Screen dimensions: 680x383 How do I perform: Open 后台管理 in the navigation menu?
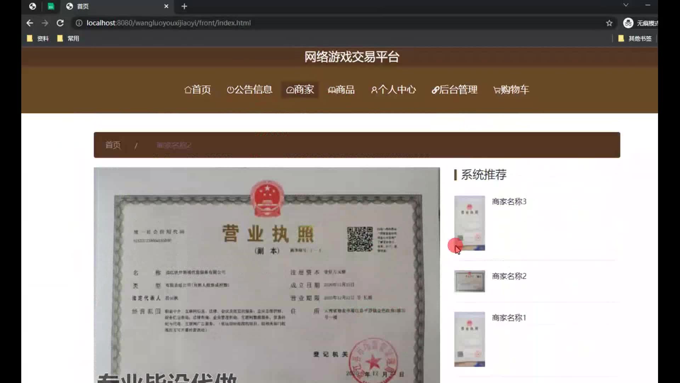tap(455, 90)
